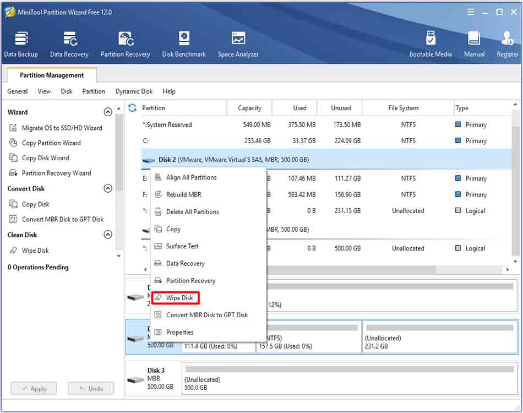Sort by the Used column header

(x=295, y=108)
